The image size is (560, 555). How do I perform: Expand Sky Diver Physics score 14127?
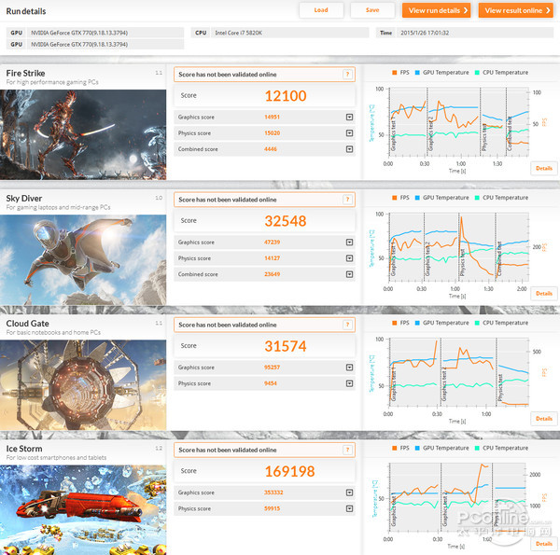click(x=349, y=258)
